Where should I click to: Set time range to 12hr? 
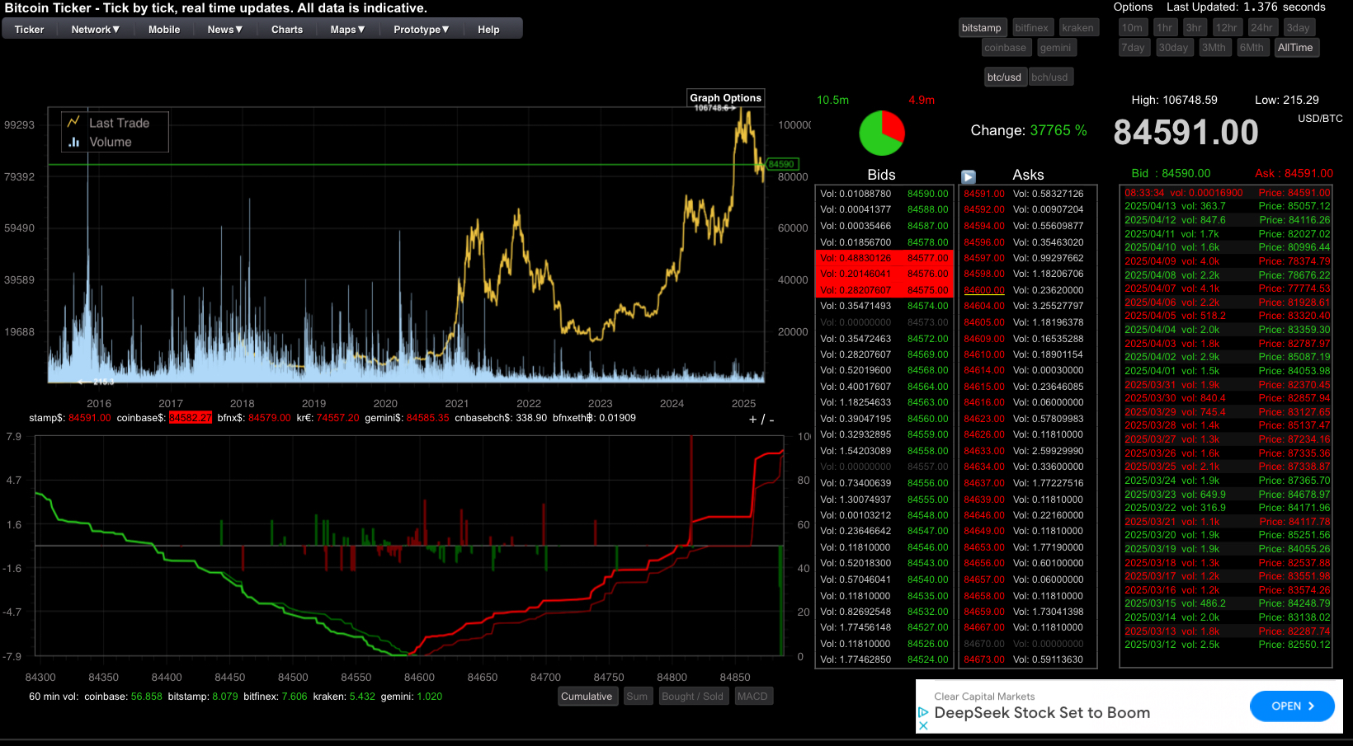pos(1227,28)
